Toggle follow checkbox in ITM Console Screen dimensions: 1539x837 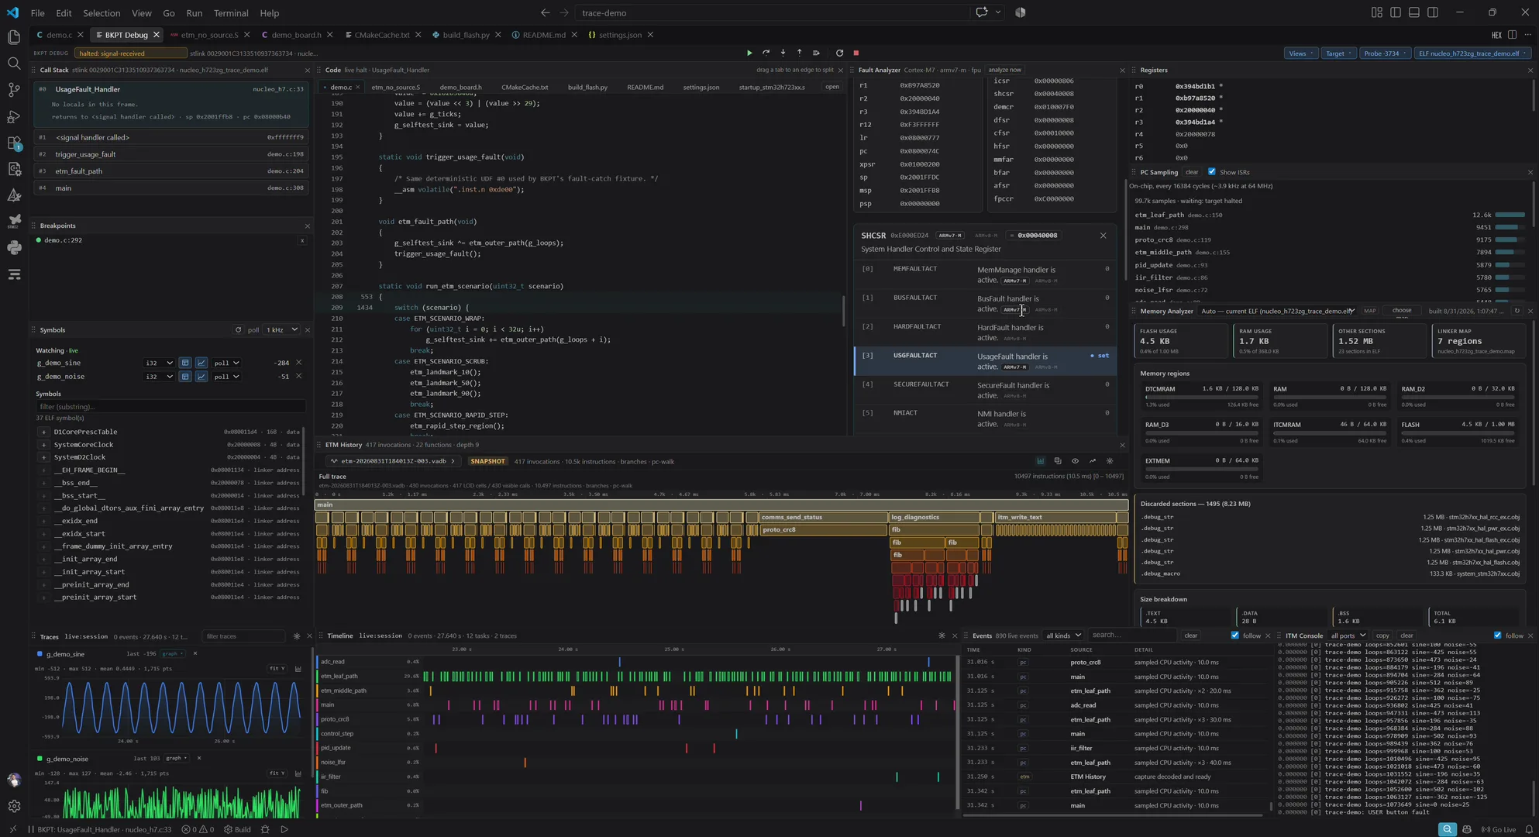[x=1497, y=635]
